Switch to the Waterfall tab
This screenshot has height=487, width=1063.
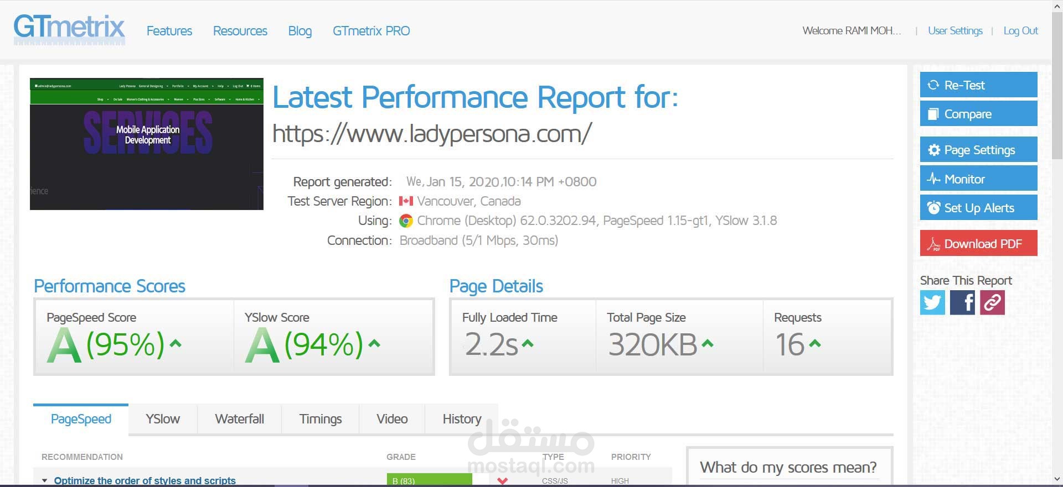tap(240, 419)
